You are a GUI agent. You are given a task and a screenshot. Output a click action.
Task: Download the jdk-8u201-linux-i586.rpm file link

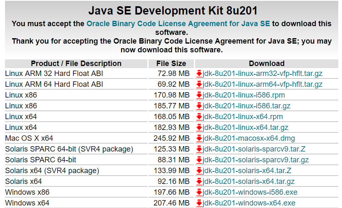[244, 95]
